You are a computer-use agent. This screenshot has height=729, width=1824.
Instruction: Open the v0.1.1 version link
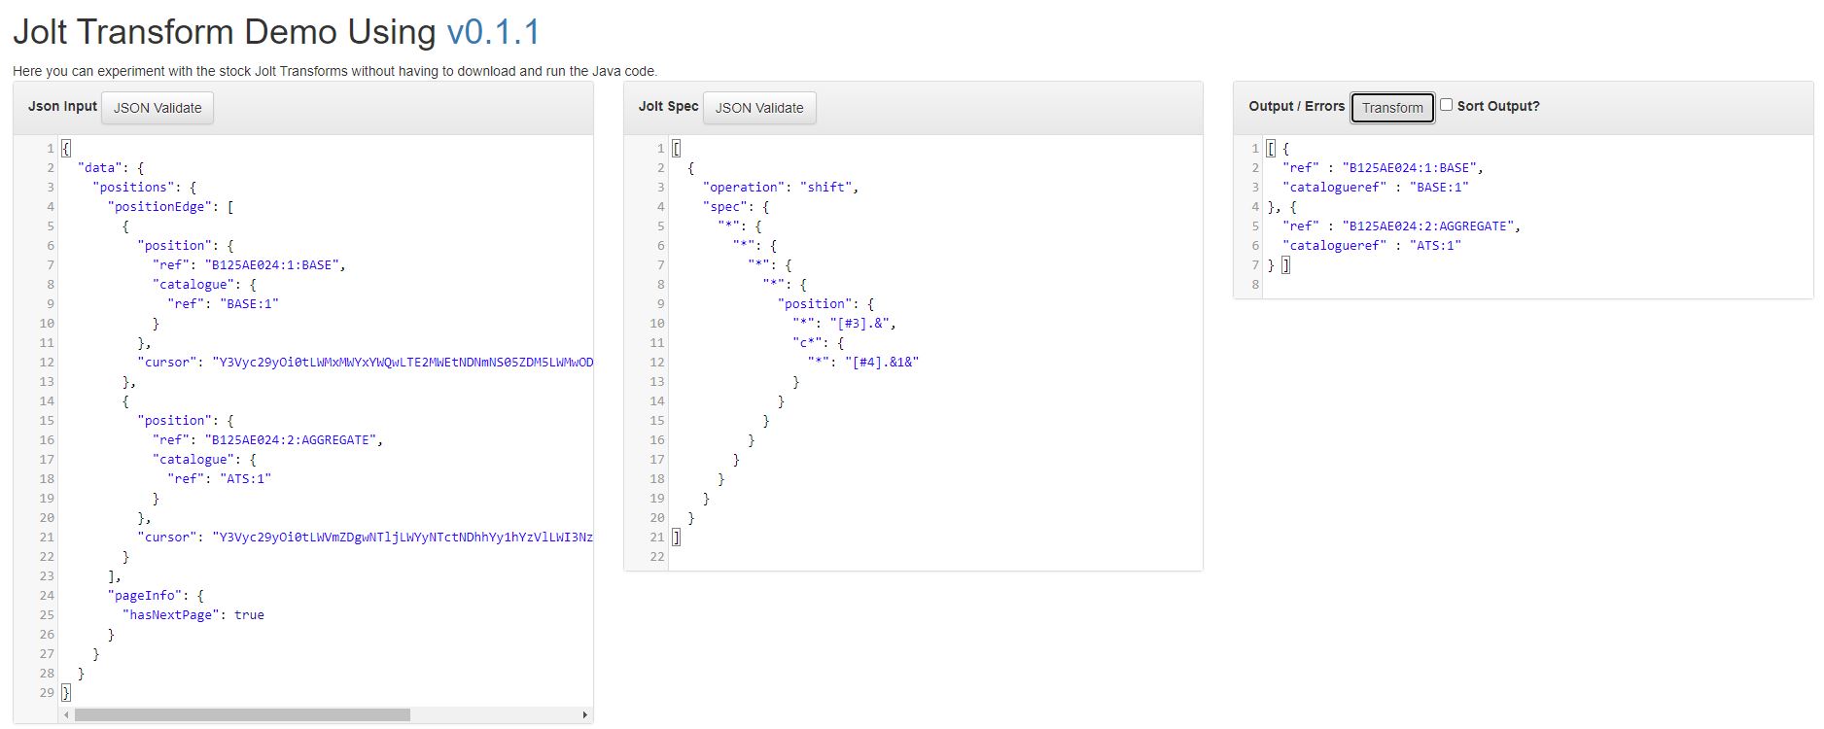coord(493,32)
